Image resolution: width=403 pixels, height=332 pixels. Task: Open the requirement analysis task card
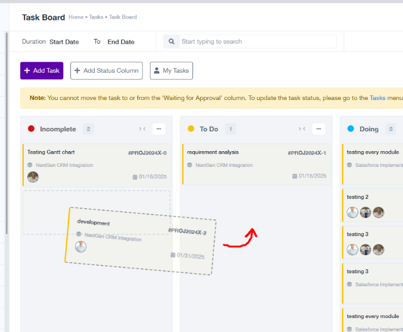click(256, 164)
